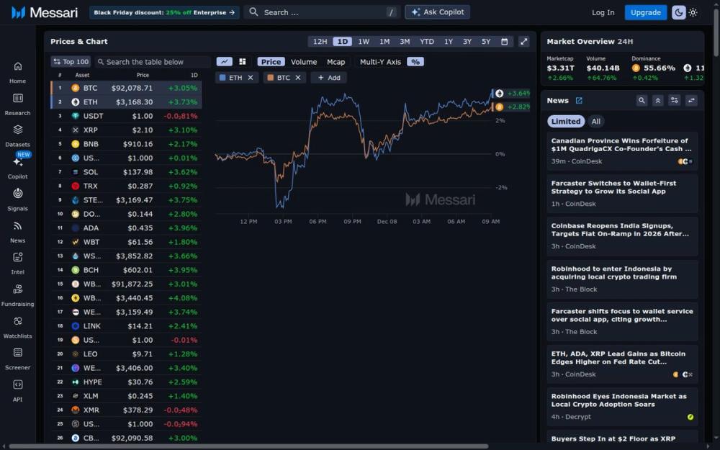This screenshot has width=720, height=450.
Task: Open the News sidebar section
Action: coord(17,232)
